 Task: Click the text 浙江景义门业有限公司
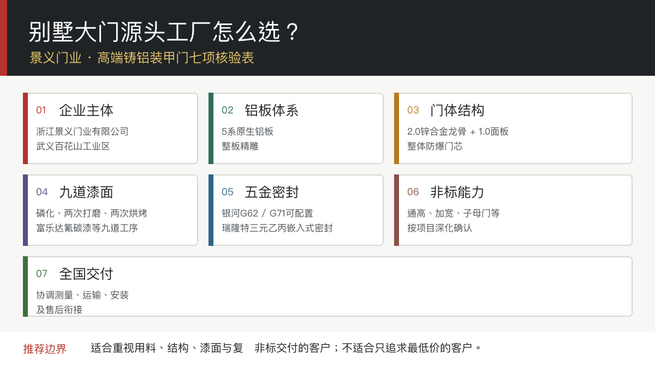pos(82,131)
